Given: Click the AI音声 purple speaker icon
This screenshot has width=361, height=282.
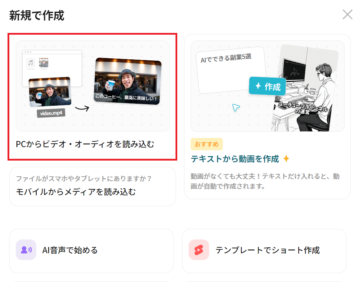Looking at the screenshot, I should tap(26, 250).
